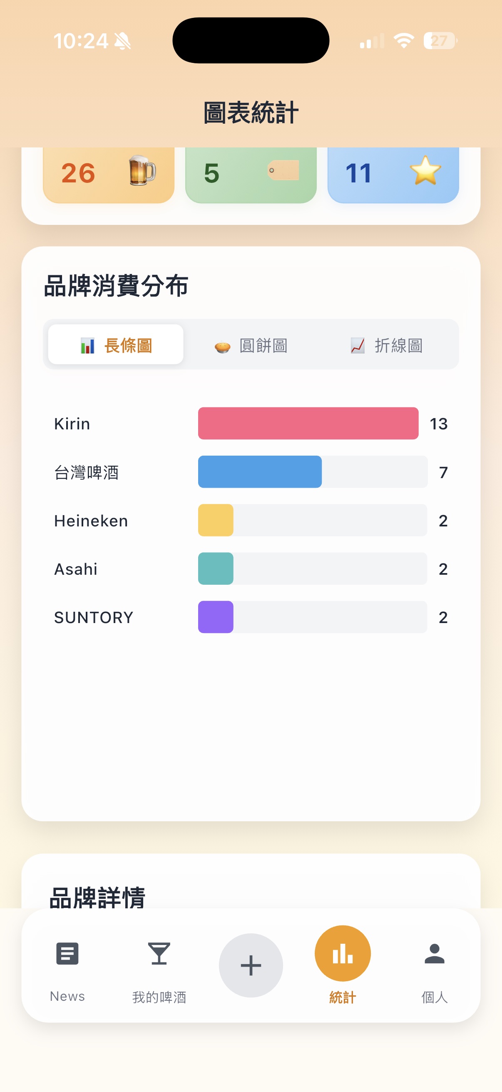The image size is (502, 1092).
Task: Switch to 長條圖 bar chart view
Action: pos(116,345)
